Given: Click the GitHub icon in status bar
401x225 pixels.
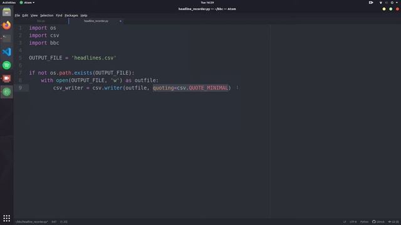Looking at the screenshot, I should click(x=378, y=222).
